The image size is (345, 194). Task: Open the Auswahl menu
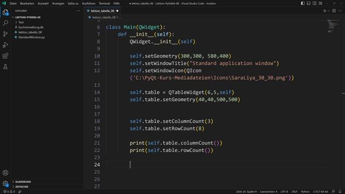tap(43, 3)
